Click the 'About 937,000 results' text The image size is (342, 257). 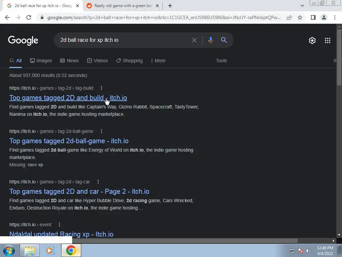tap(48, 75)
